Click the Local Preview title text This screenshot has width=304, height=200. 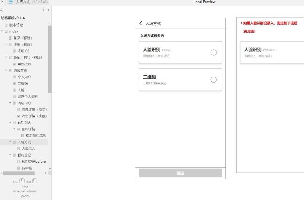204,2
